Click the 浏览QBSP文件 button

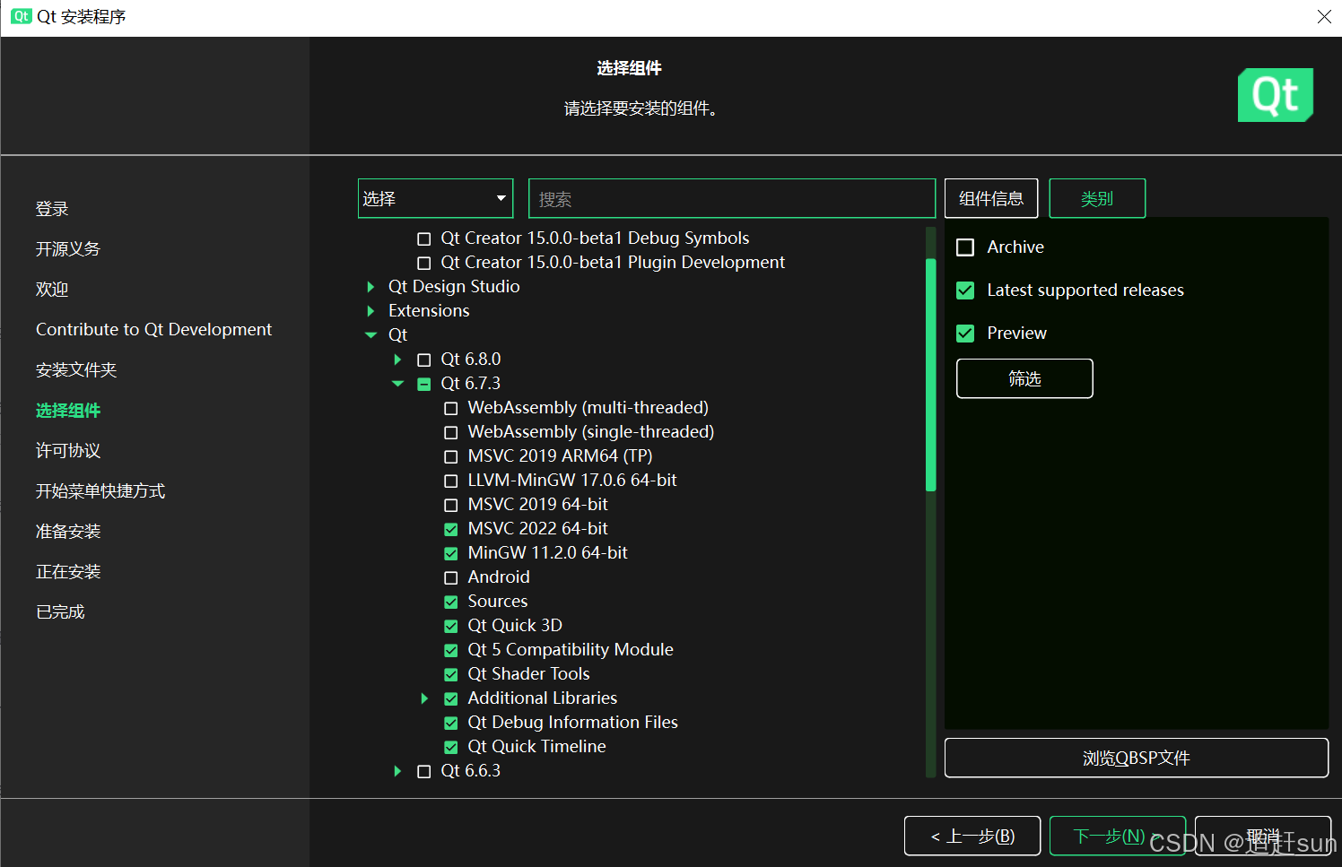[1136, 758]
